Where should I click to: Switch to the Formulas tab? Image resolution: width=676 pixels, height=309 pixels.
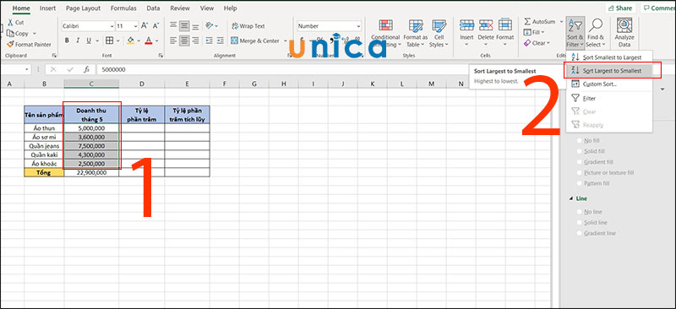pyautogui.click(x=123, y=8)
